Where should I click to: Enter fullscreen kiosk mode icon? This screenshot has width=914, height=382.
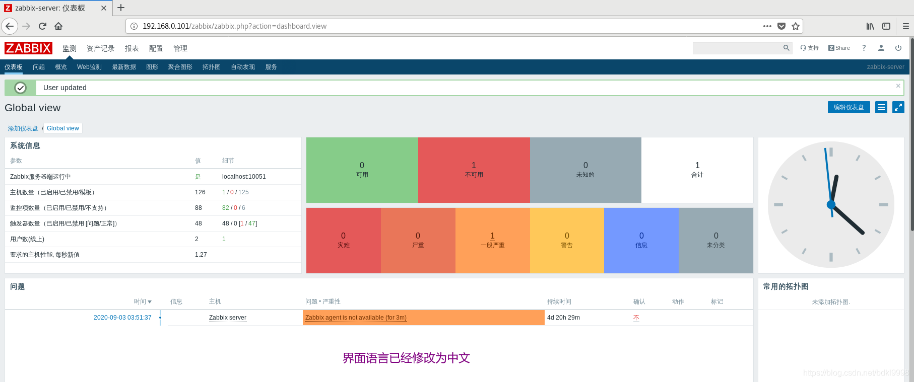pos(898,107)
